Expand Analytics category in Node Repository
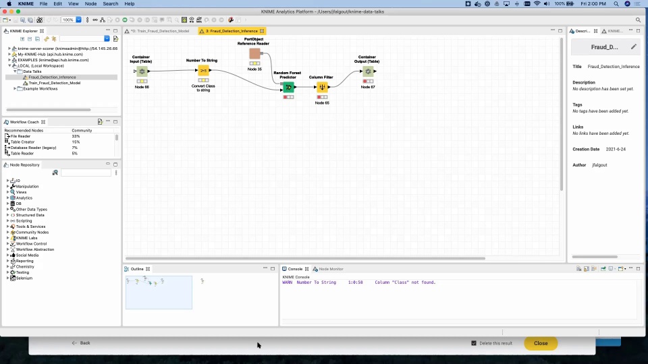Viewport: 648px width, 364px height. [7, 198]
